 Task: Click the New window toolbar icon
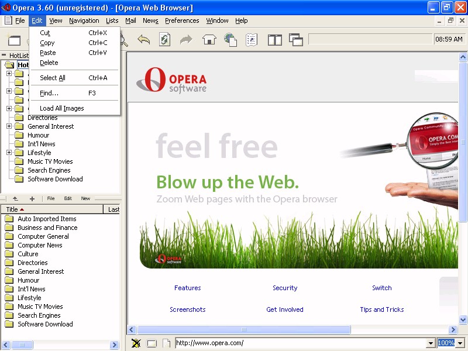tap(14, 40)
